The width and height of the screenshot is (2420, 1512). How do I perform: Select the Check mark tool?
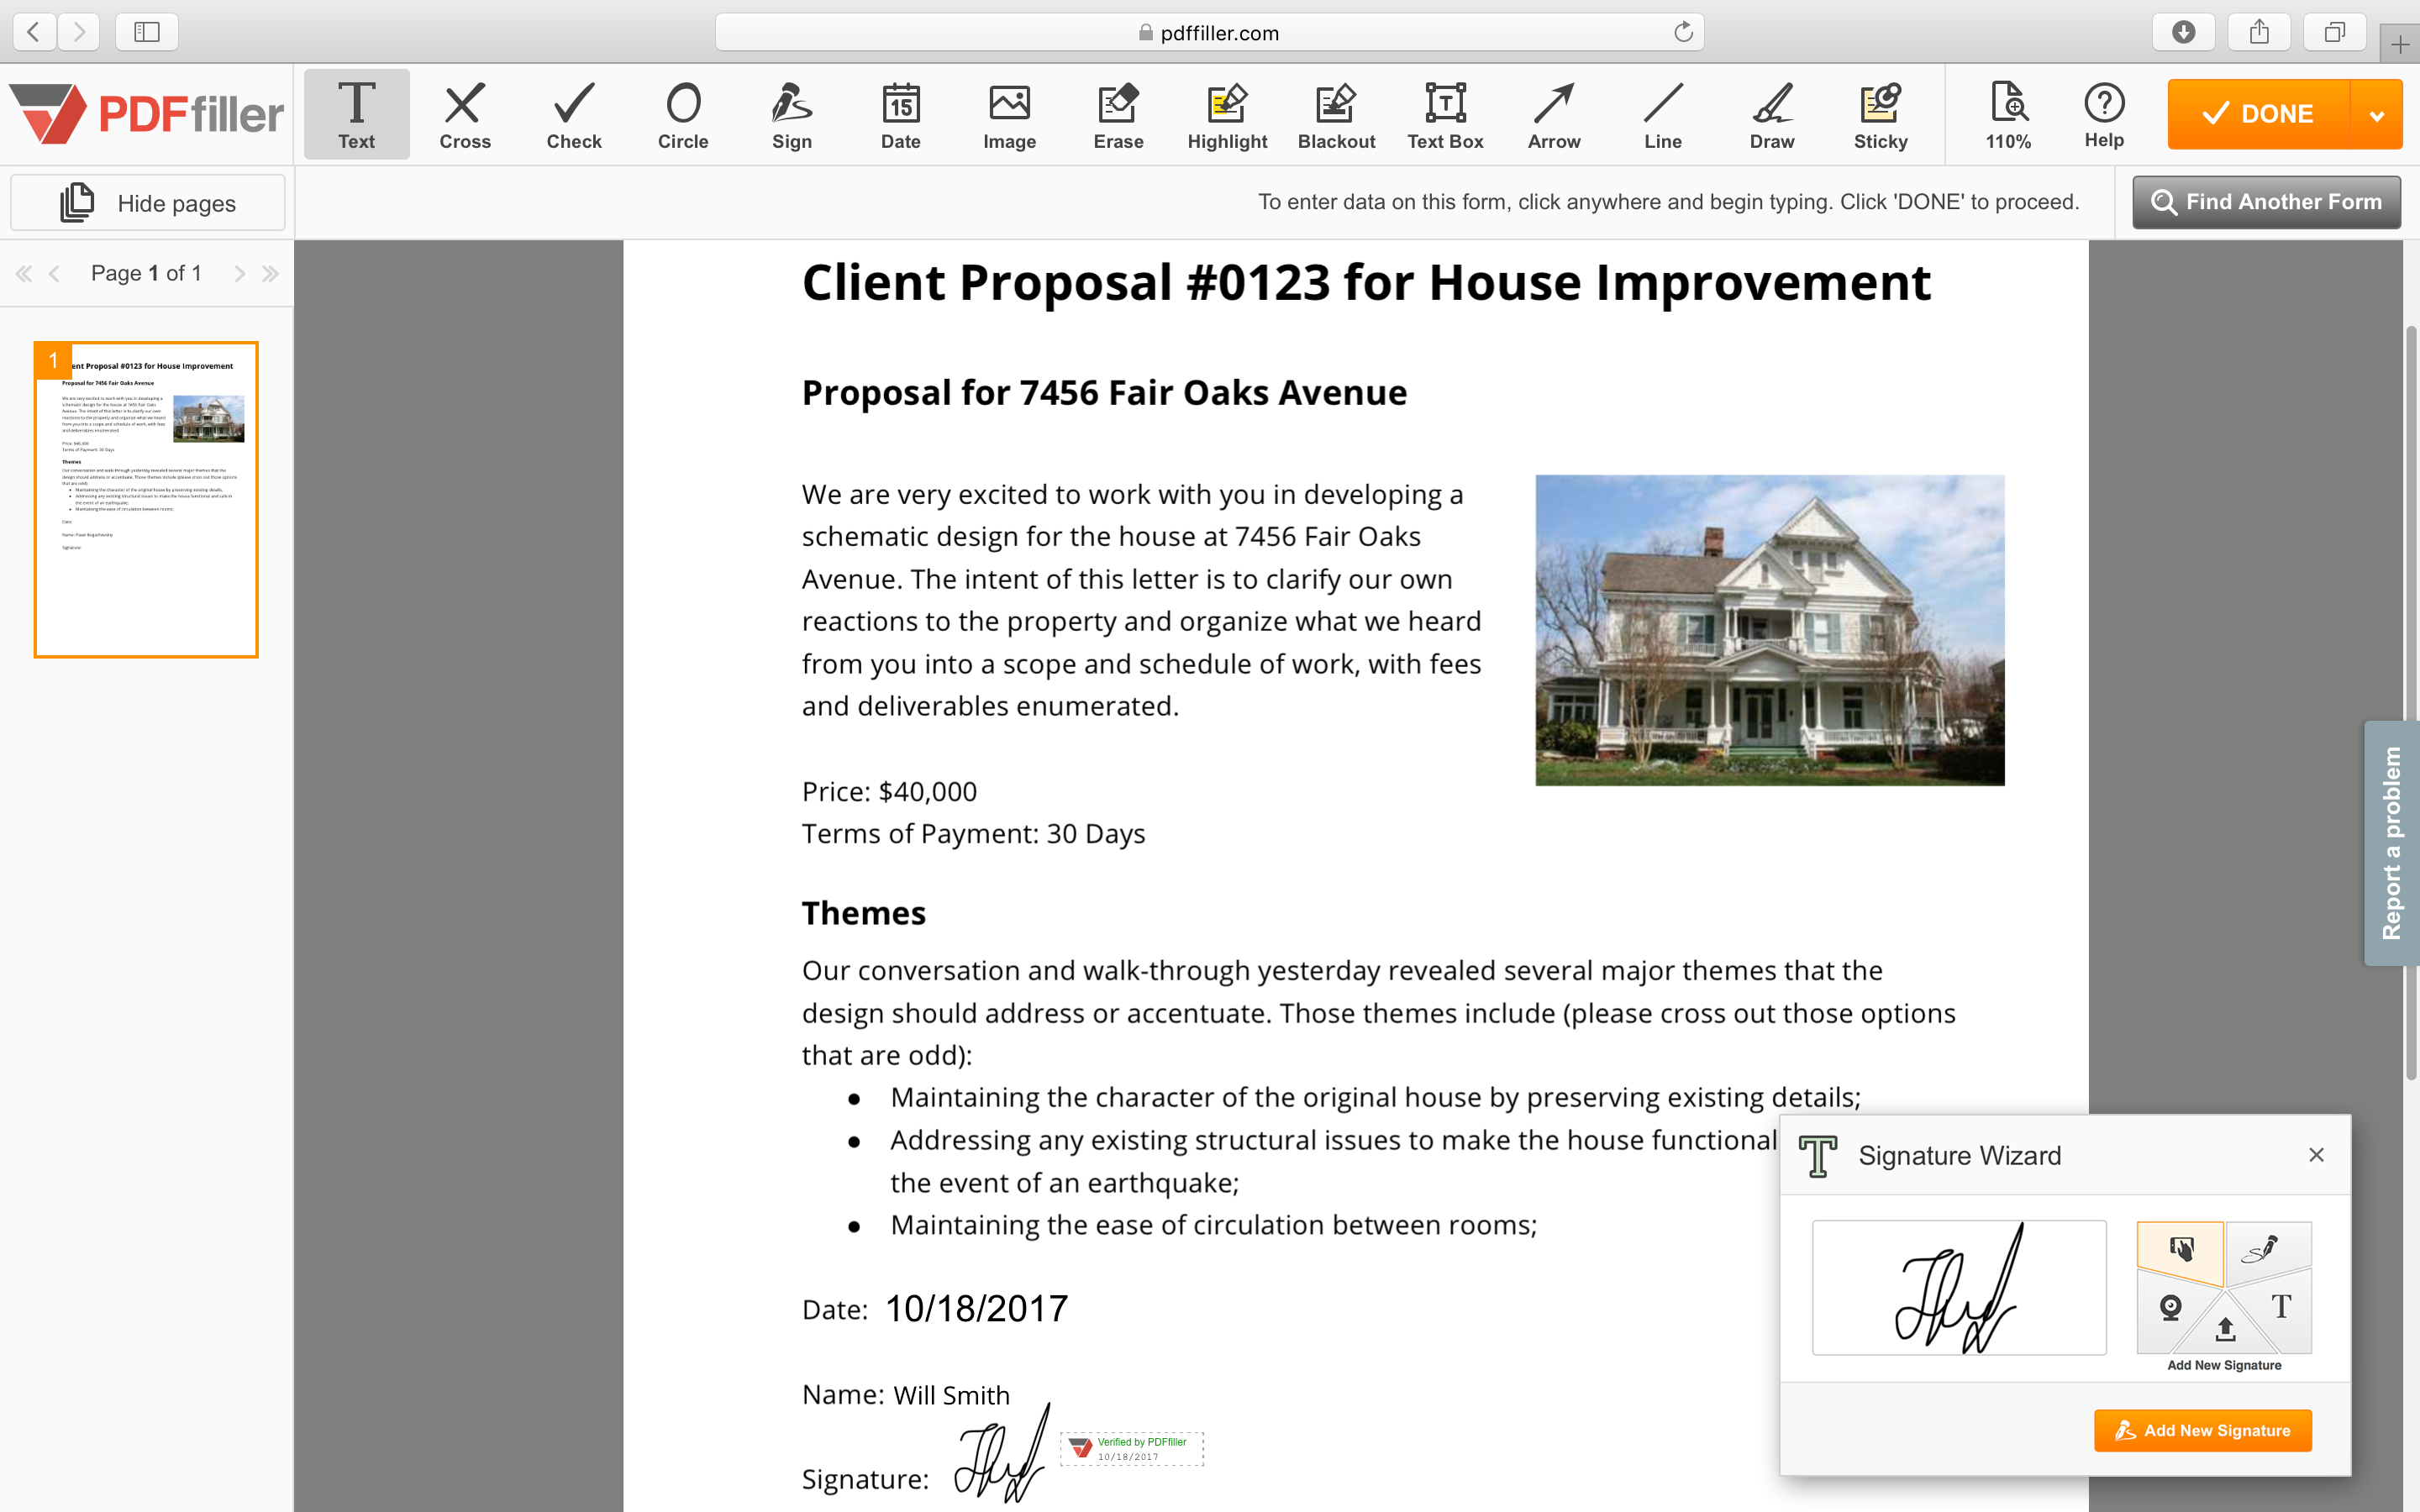[x=573, y=115]
